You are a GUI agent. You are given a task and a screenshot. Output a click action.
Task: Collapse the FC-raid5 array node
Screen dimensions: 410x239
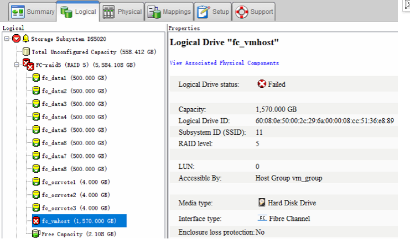tap(17, 65)
